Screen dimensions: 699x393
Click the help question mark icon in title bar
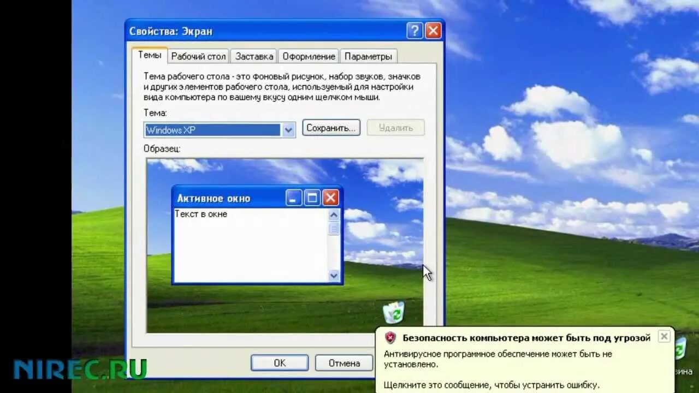click(x=415, y=31)
